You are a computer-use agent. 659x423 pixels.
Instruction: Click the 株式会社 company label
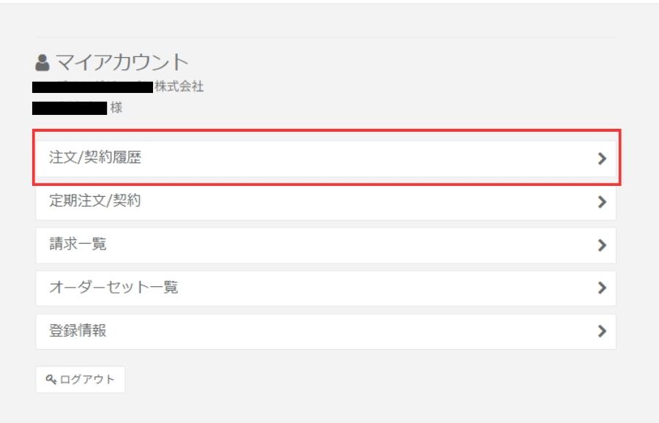[x=179, y=86]
